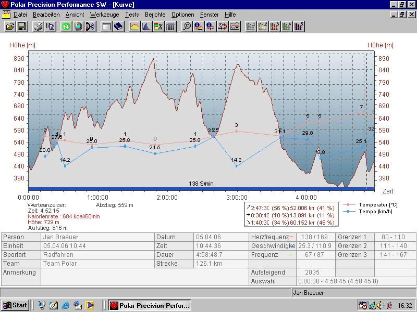This screenshot has height=312, width=417.
Task: Click the copy icon in toolbar
Action: point(51,26)
